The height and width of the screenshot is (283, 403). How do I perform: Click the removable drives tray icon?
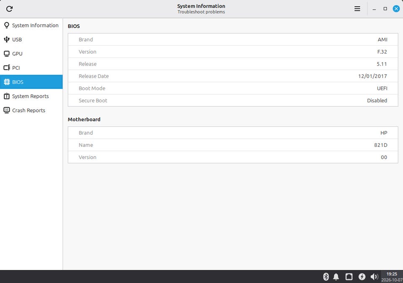point(349,277)
